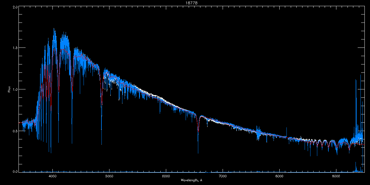The height and width of the screenshot is (185, 370).
Task: Click the 8000 wavelength tick label
Action: [x=279, y=176]
